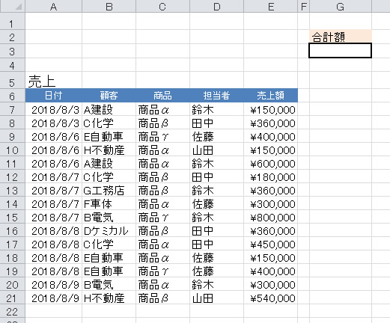
Task: Select row 21 header
Action: (x=13, y=298)
